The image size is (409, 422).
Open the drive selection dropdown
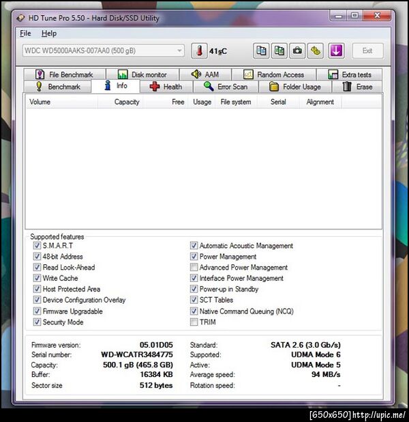104,51
